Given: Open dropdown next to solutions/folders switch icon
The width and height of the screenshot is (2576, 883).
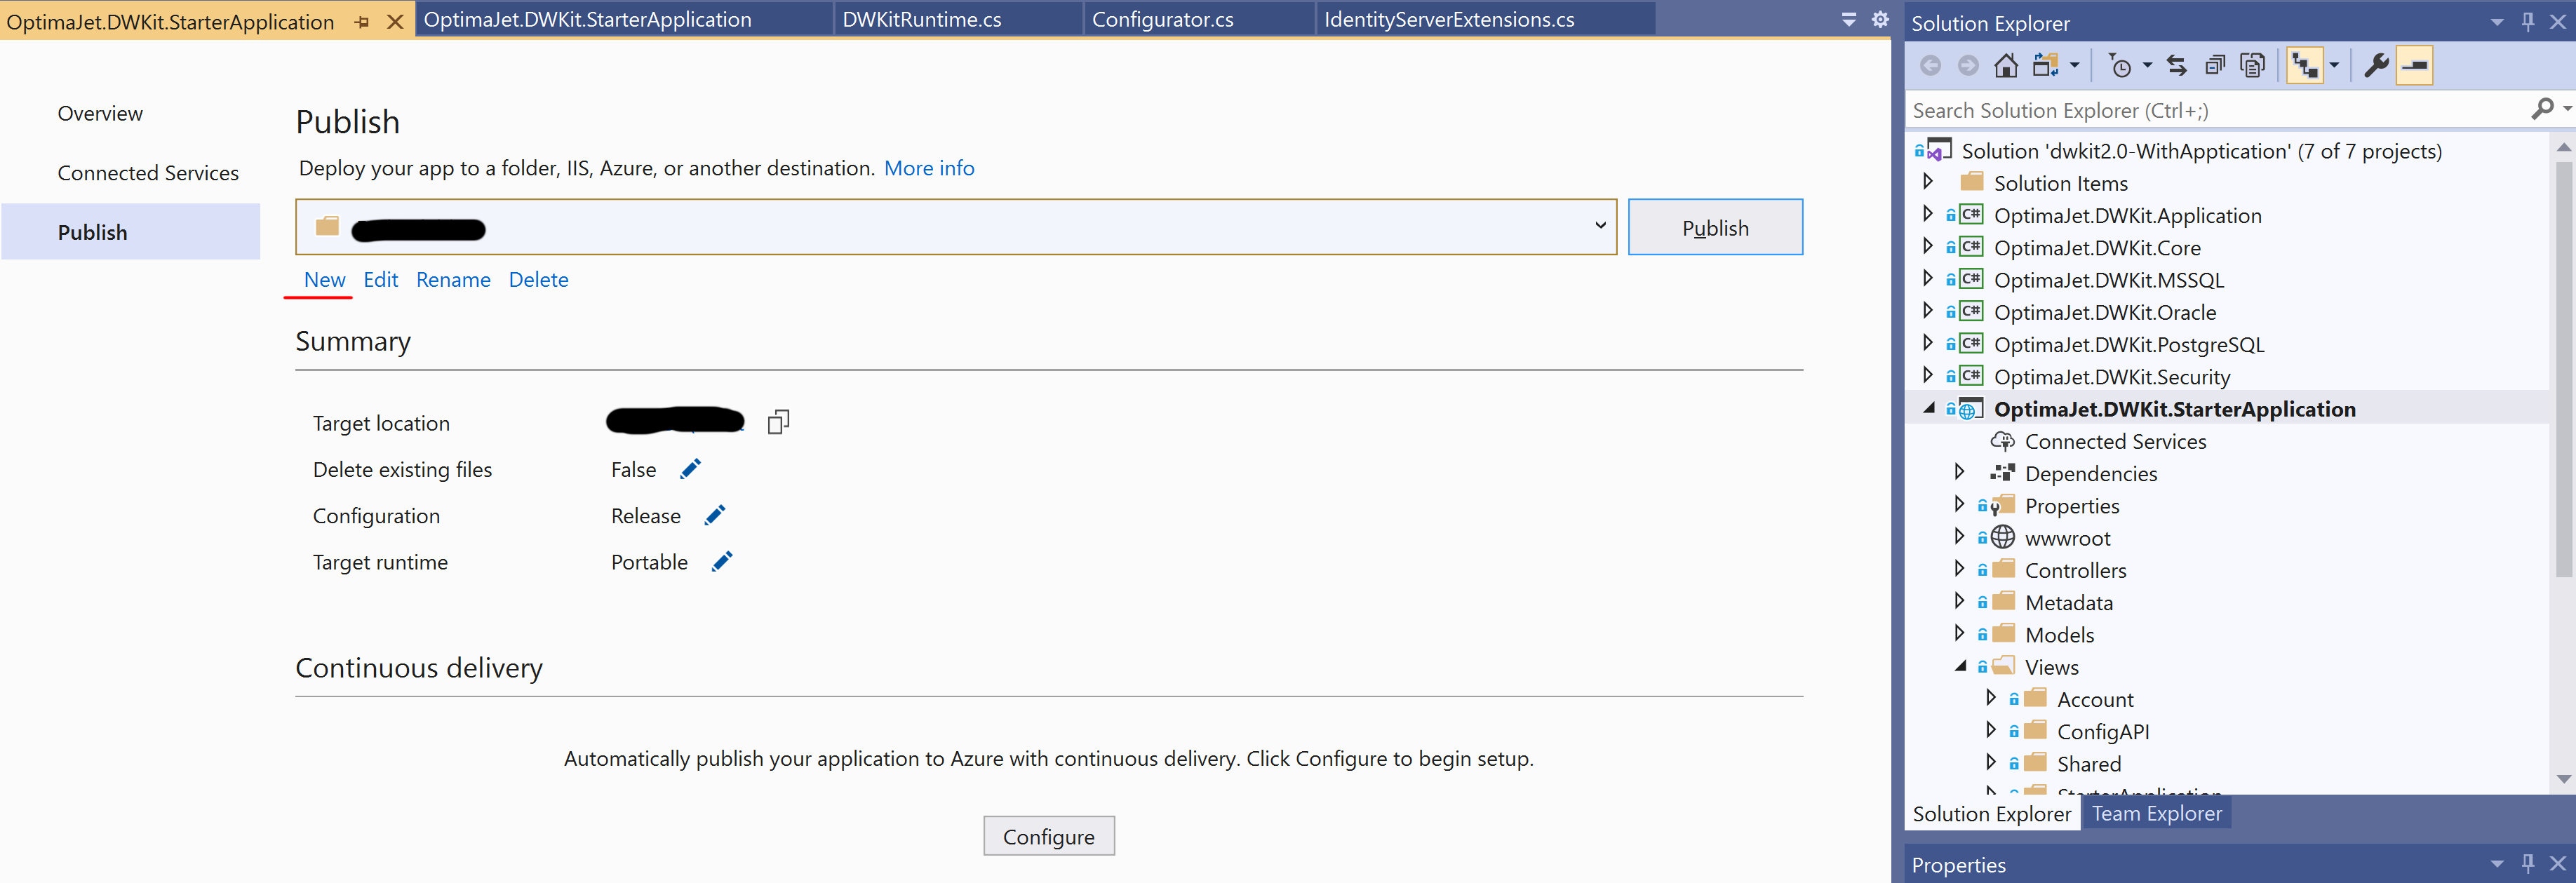Looking at the screenshot, I should (x=2074, y=66).
